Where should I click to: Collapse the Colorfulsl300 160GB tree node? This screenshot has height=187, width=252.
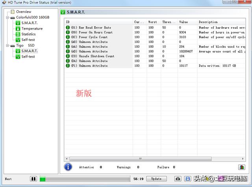point(7,18)
